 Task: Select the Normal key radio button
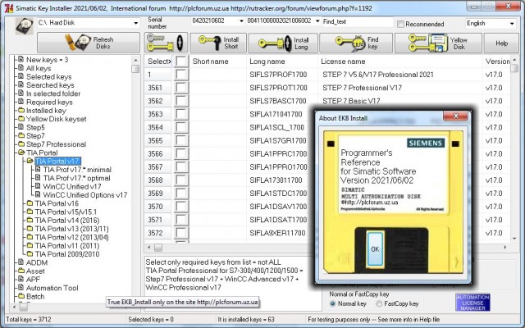click(x=332, y=304)
